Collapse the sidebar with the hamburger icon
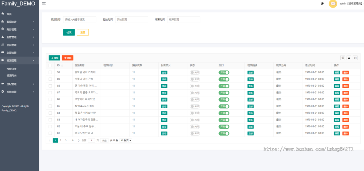Image resolution: width=364 pixels, height=171 pixels. [x=44, y=4]
